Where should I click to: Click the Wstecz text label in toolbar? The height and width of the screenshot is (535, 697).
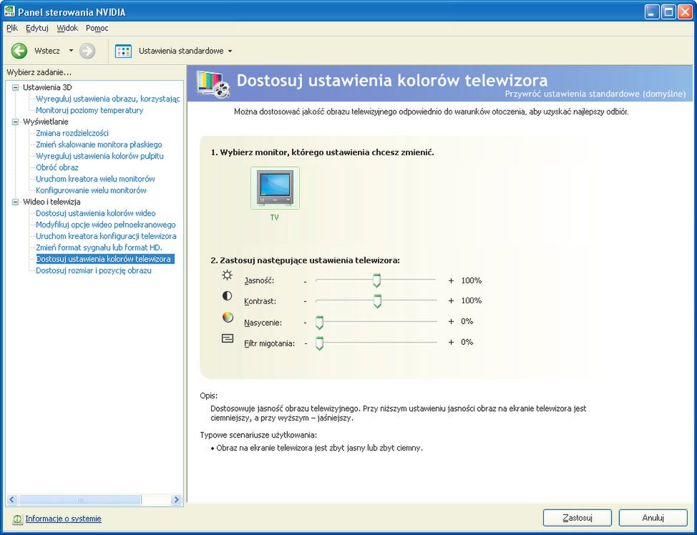(x=47, y=51)
